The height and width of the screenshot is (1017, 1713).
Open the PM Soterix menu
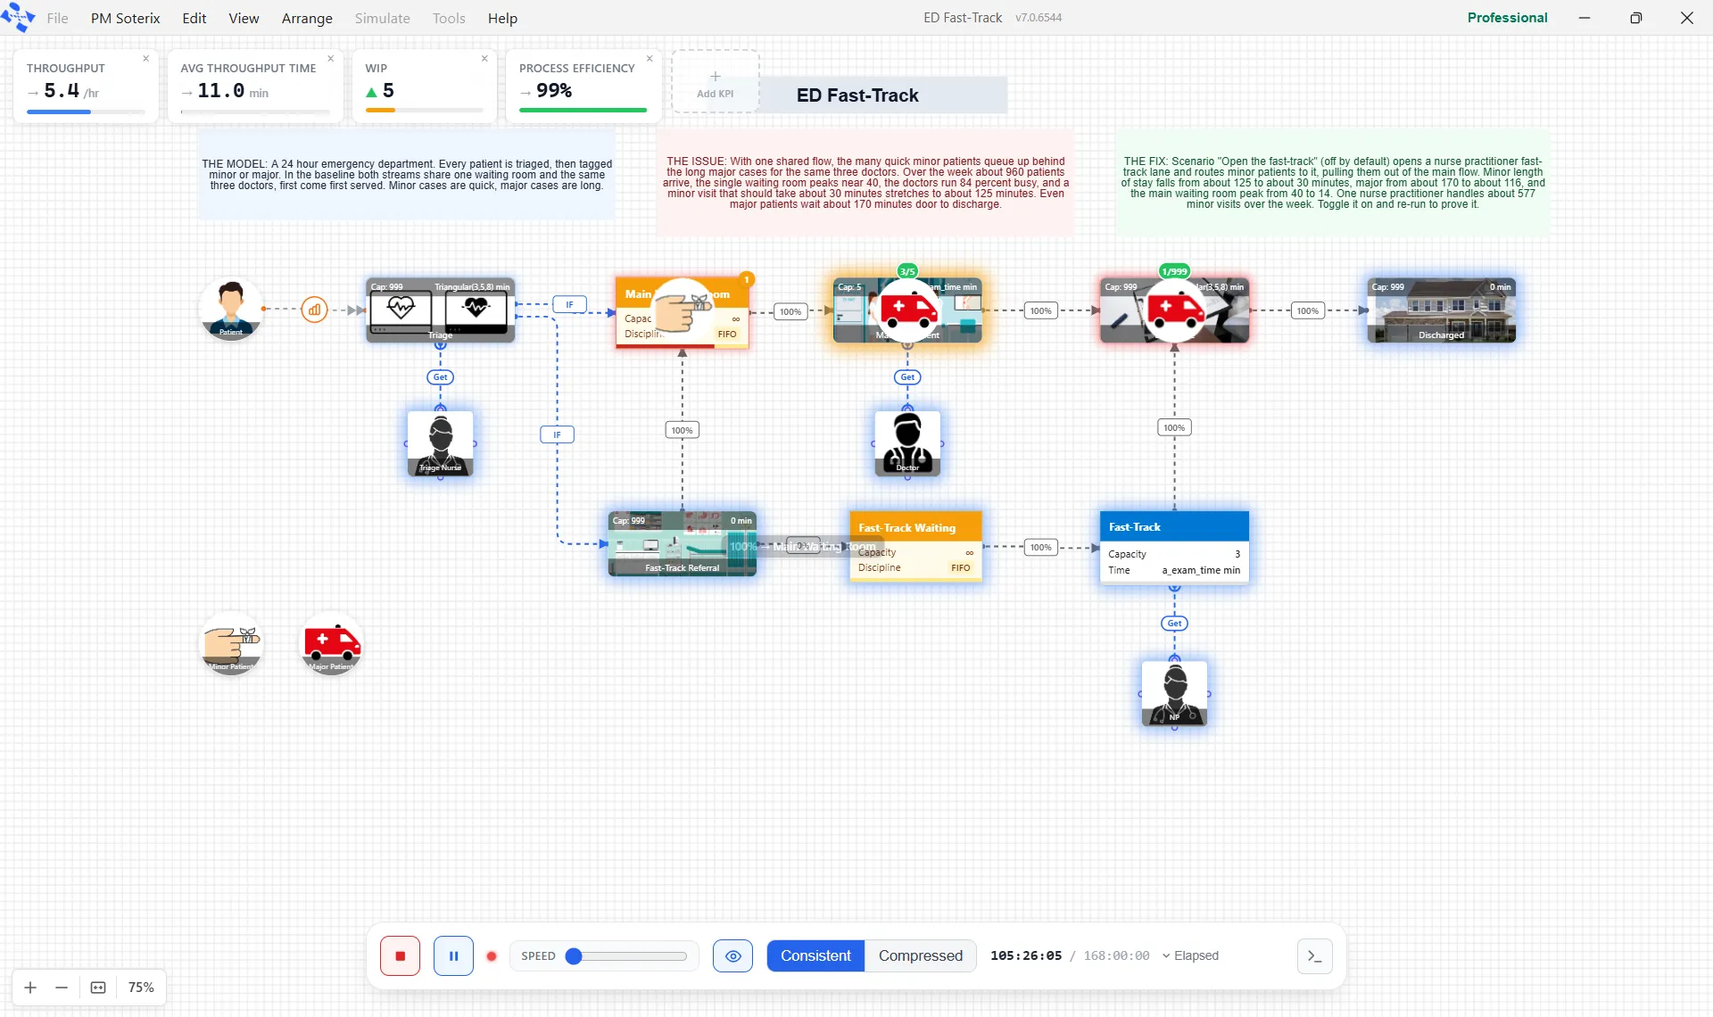coord(126,18)
